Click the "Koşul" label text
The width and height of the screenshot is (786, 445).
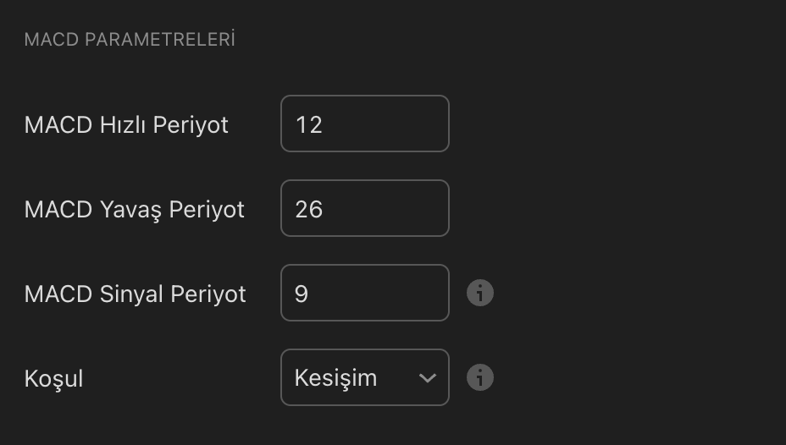(53, 378)
